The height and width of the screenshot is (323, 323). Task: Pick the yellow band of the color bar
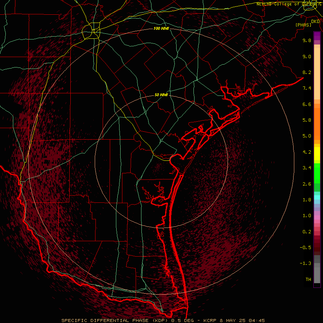click(317, 154)
